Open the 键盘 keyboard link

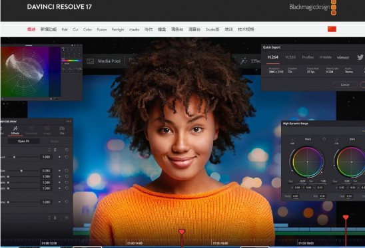tap(162, 29)
